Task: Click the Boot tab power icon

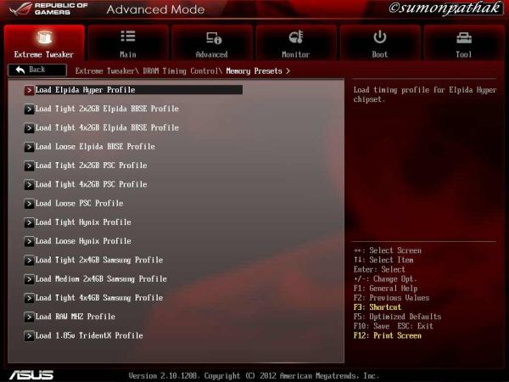Action: tap(380, 37)
